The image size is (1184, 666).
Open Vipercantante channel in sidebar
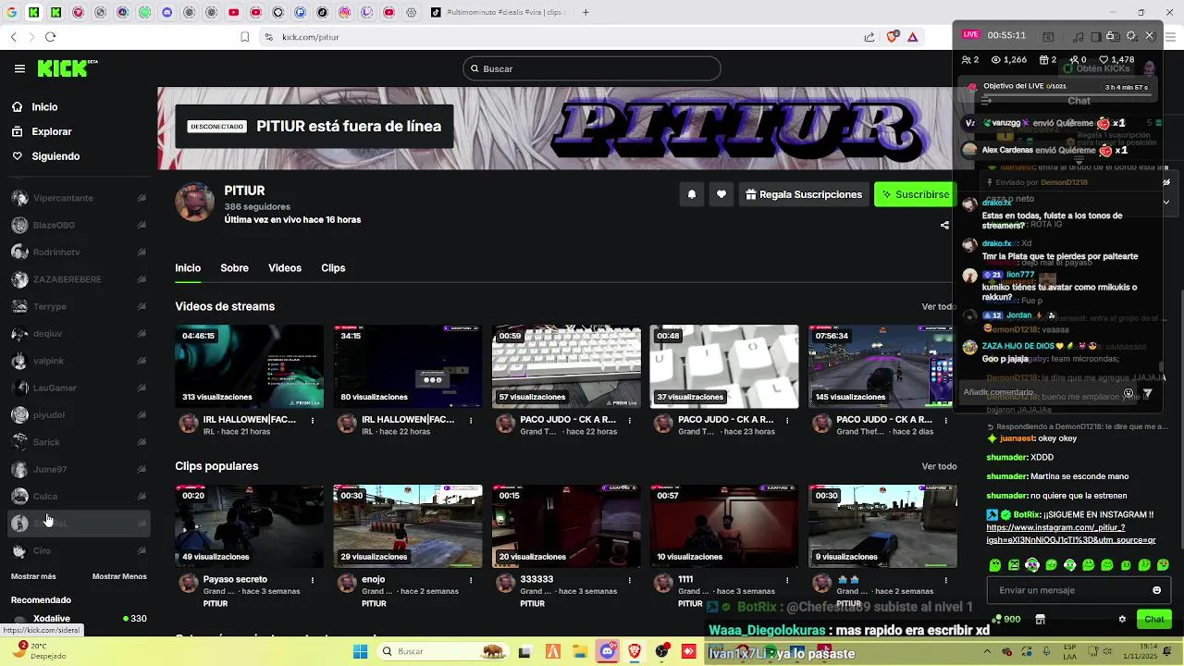click(79, 198)
